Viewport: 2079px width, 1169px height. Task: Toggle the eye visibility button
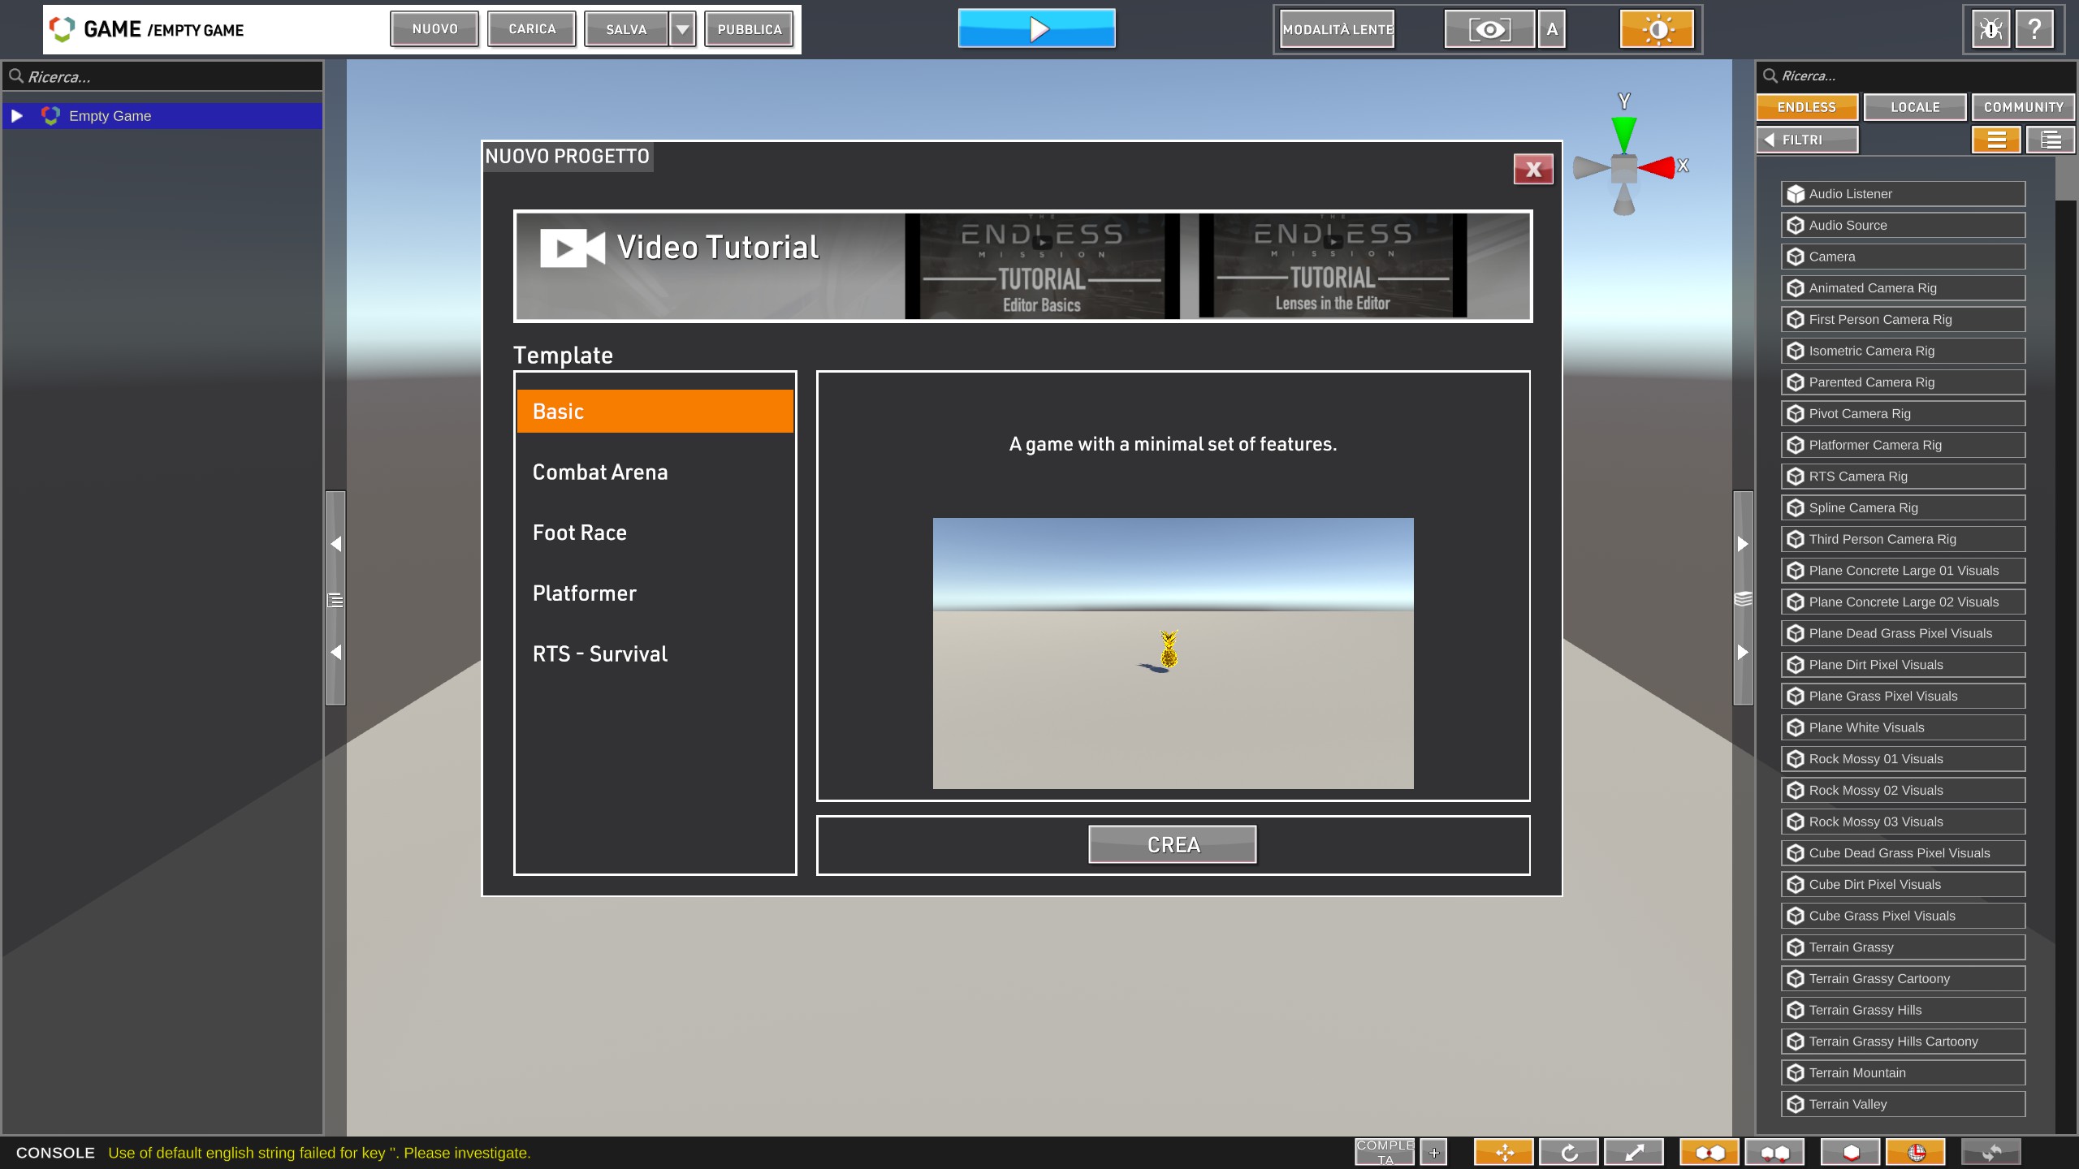point(1489,30)
